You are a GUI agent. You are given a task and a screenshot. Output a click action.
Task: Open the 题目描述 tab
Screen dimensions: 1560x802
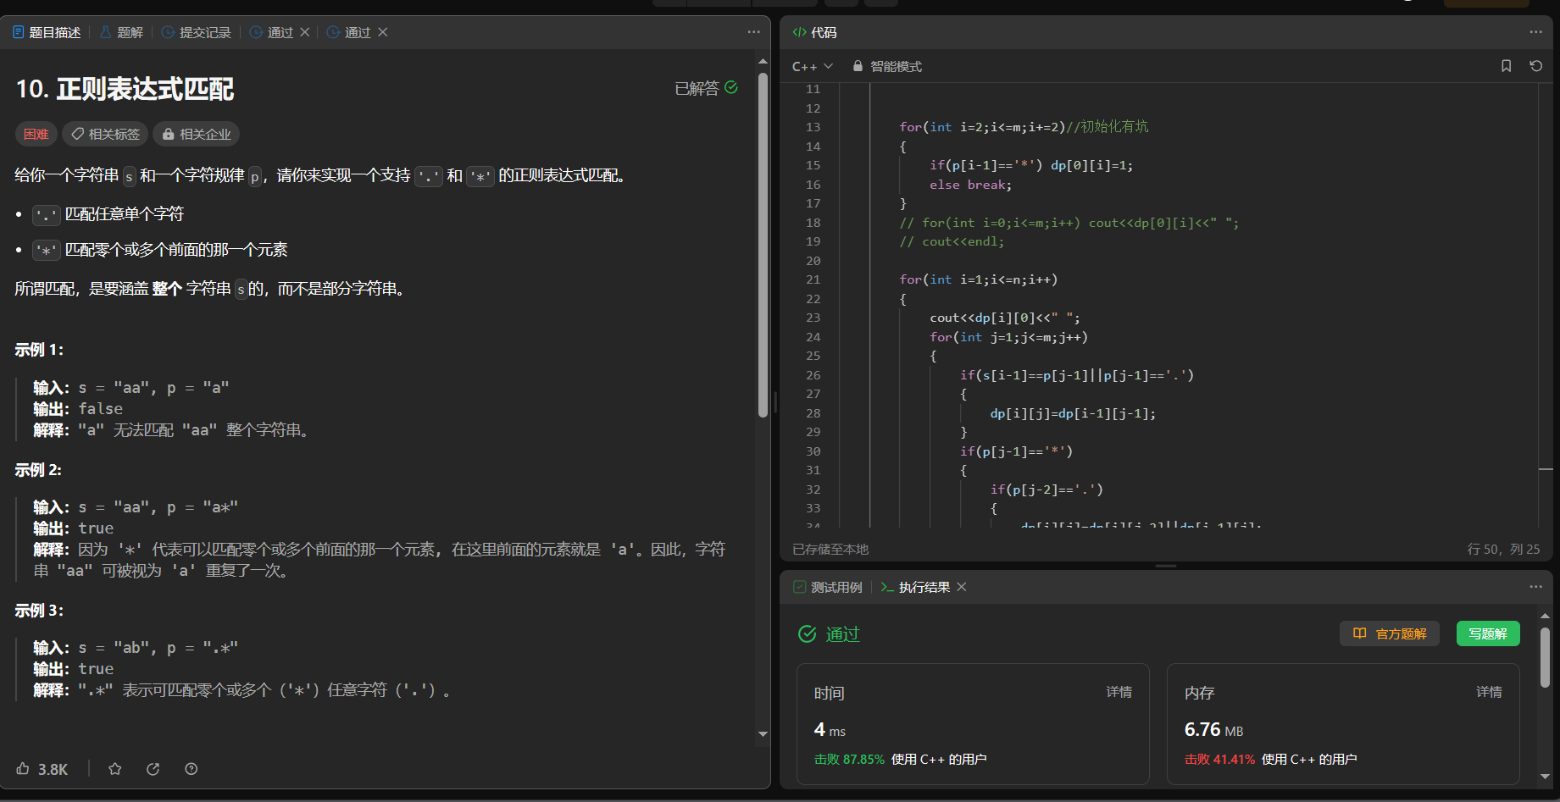point(47,32)
